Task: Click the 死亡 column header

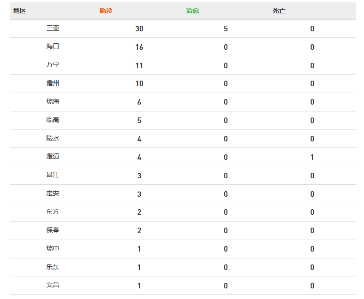Action: (279, 11)
